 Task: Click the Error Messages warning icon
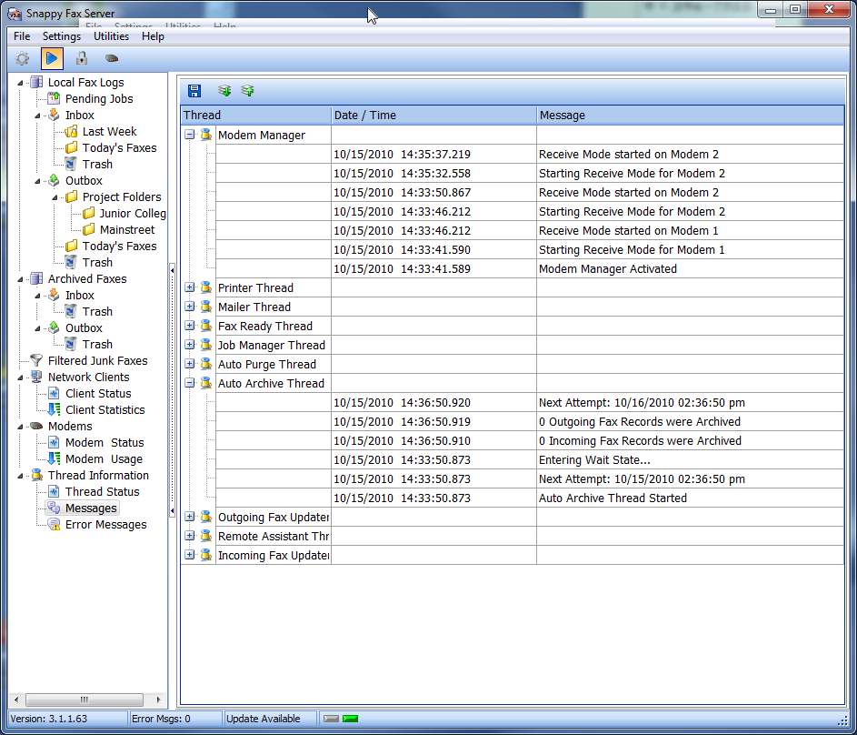(54, 525)
